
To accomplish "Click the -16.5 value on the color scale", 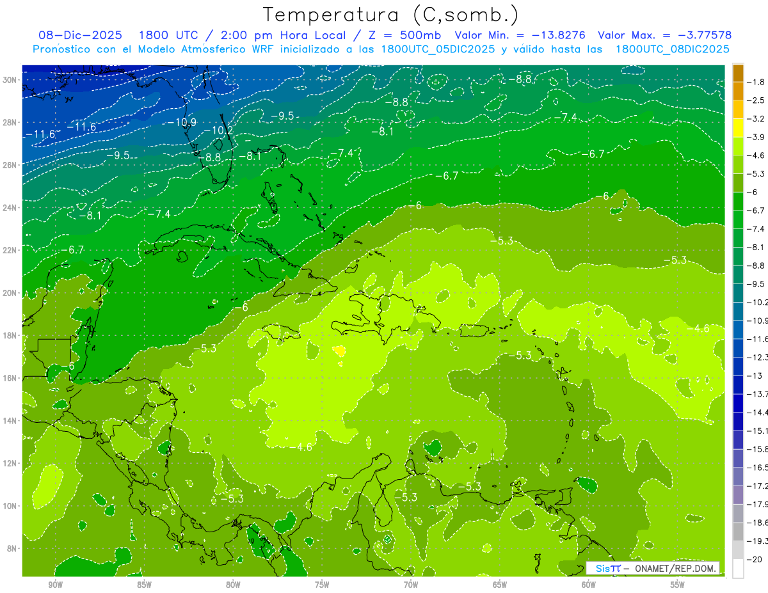I will pyautogui.click(x=757, y=468).
